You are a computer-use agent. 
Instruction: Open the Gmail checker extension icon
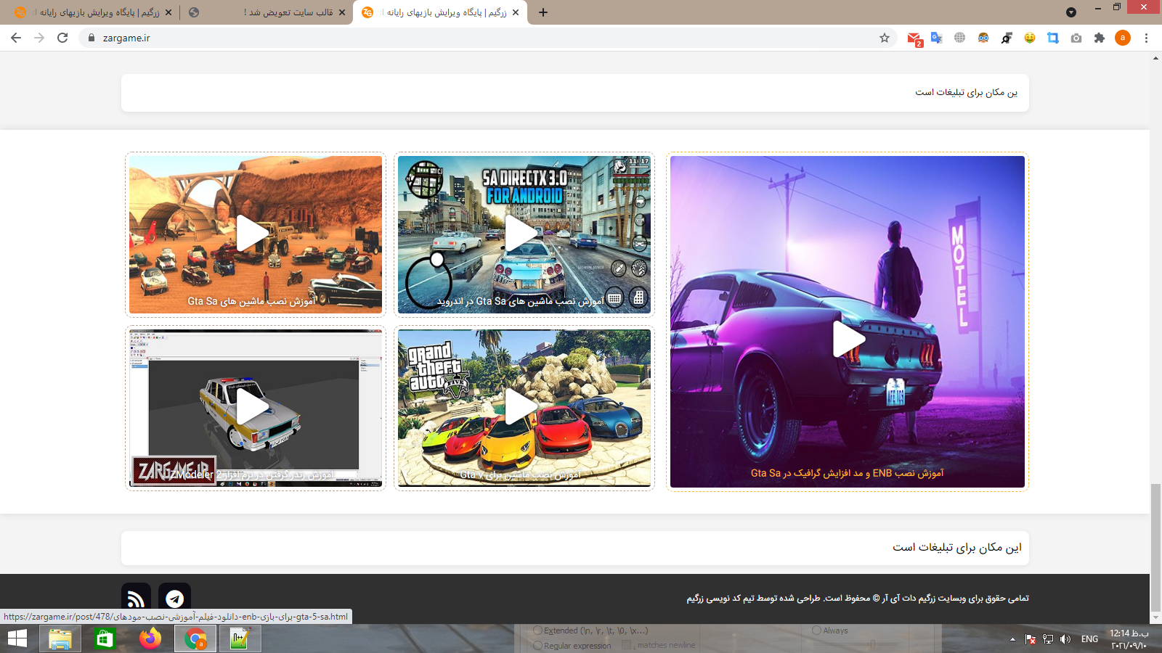point(914,38)
